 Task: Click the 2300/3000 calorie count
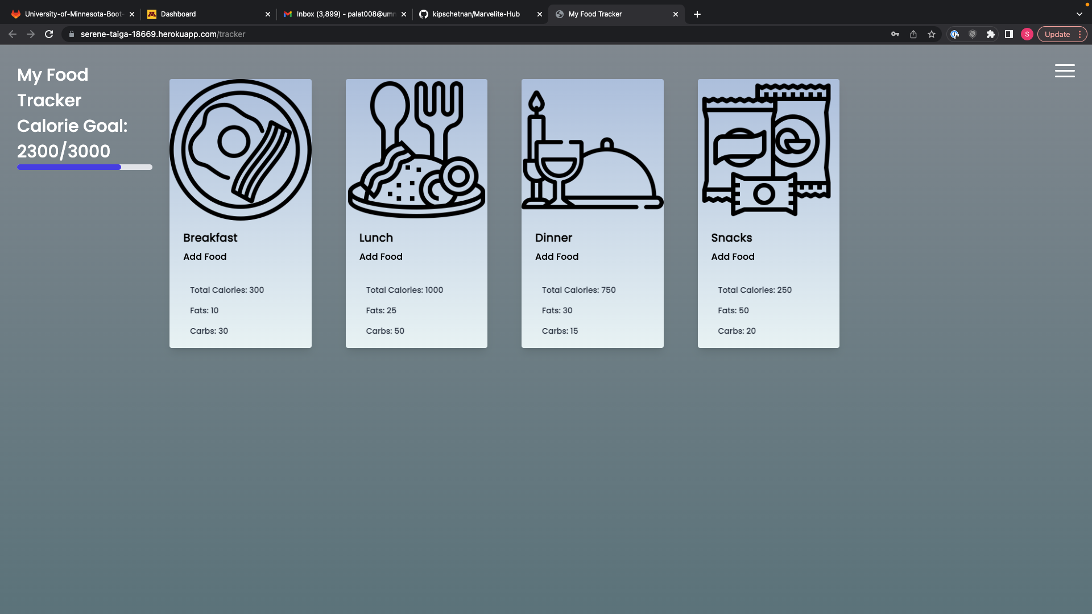point(64,151)
